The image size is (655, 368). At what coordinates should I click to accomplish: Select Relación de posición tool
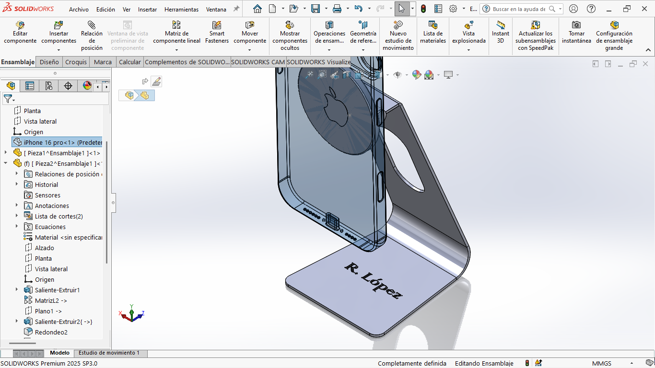92,35
